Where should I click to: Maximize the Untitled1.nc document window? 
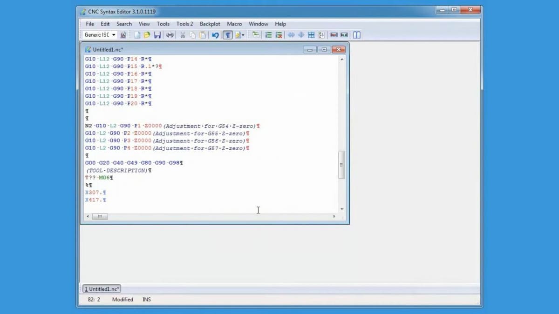(x=324, y=49)
